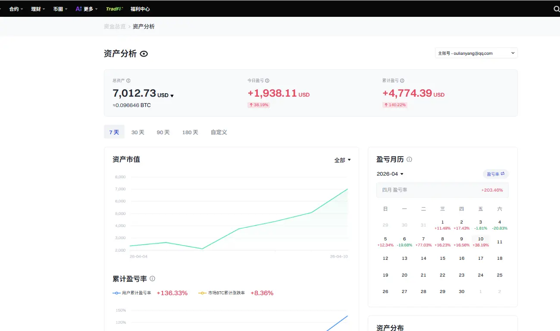Select the 30 天 time range tab

138,132
